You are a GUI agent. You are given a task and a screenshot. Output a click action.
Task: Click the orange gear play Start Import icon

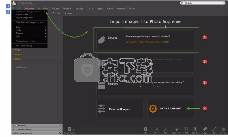pos(153,109)
